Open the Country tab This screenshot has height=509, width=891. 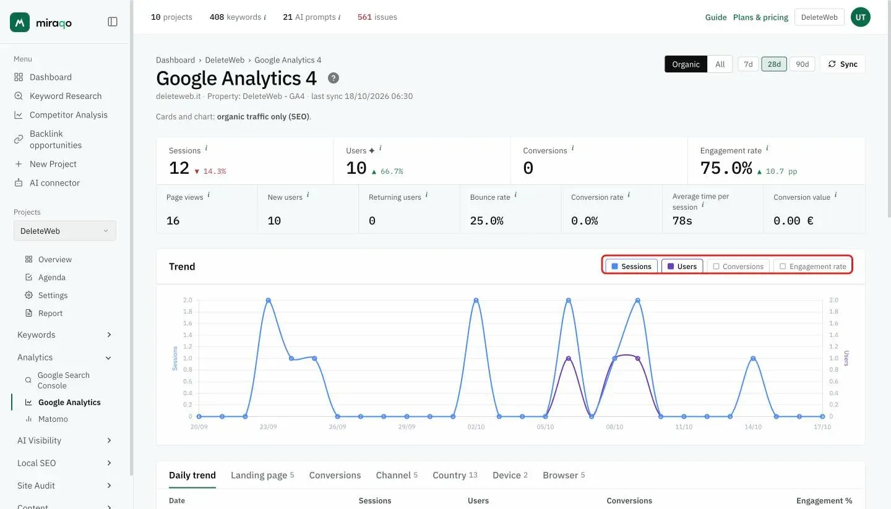click(455, 475)
